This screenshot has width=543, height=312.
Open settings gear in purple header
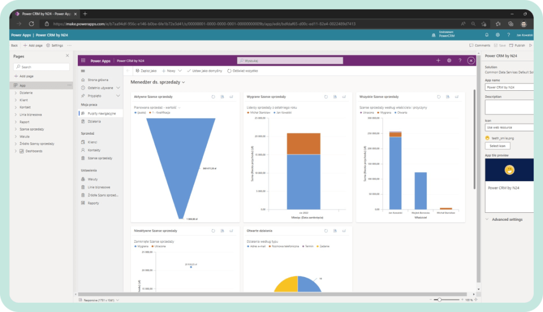(x=449, y=61)
